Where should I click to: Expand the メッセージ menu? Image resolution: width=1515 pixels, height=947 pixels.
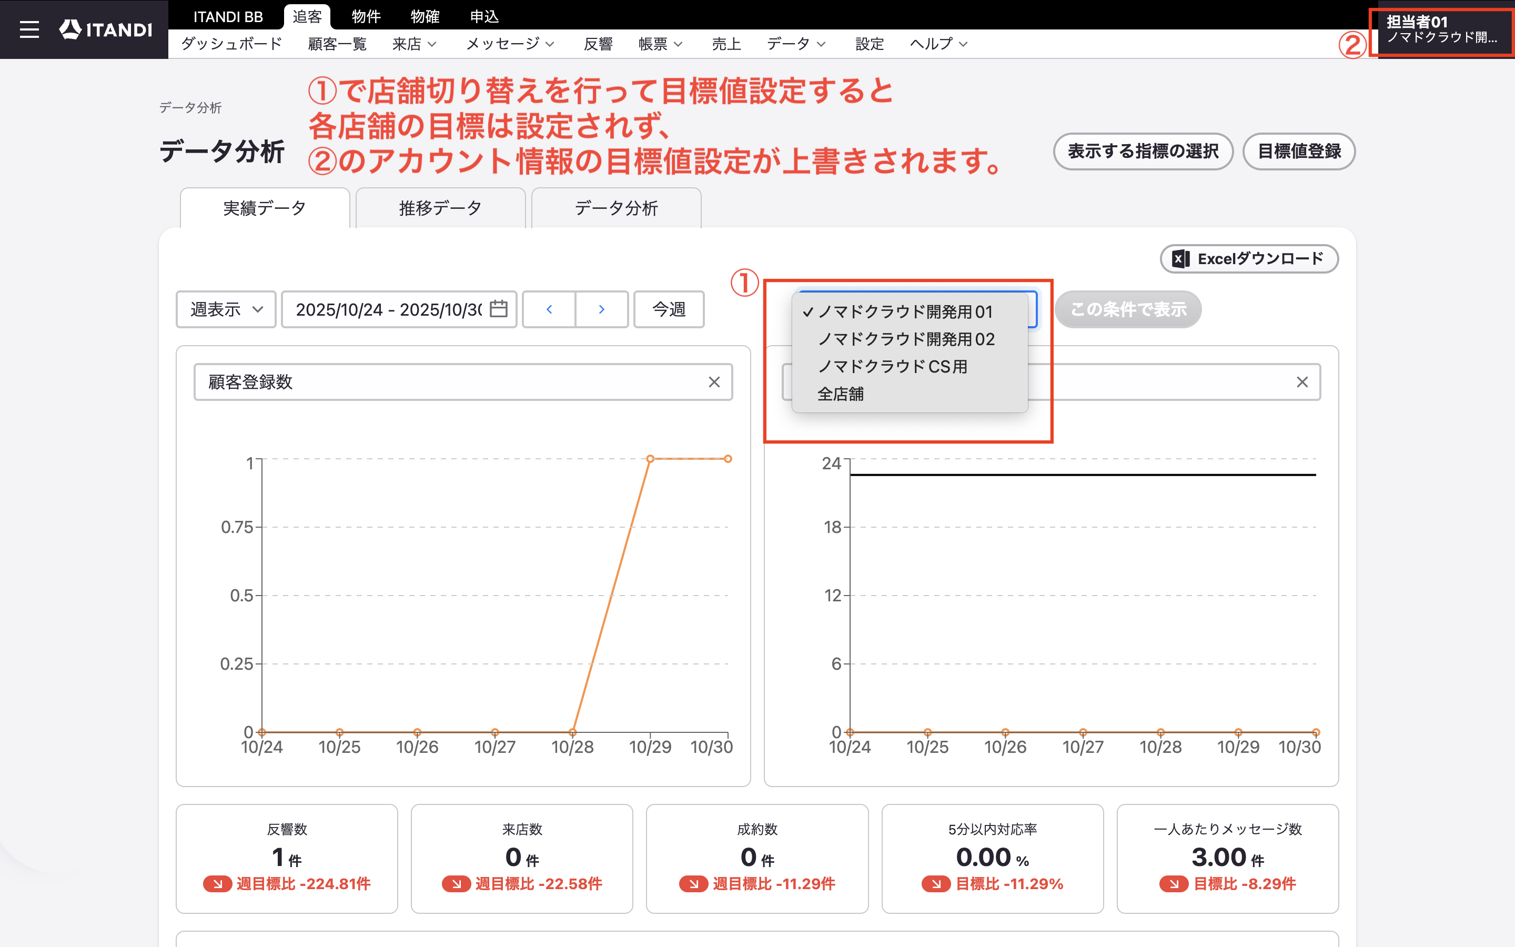coord(510,44)
